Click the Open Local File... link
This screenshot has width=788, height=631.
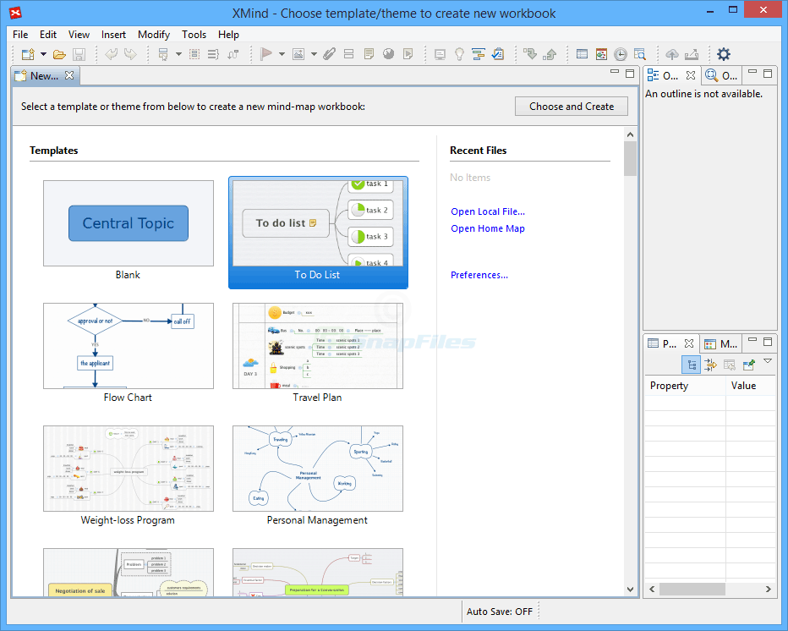pyautogui.click(x=488, y=211)
